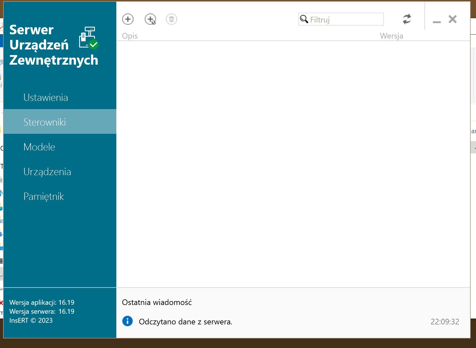Switch to the Urządzenia section

tap(47, 172)
